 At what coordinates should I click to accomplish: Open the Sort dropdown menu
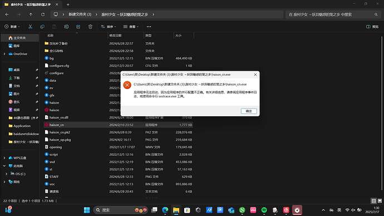pyautogui.click(x=109, y=27)
